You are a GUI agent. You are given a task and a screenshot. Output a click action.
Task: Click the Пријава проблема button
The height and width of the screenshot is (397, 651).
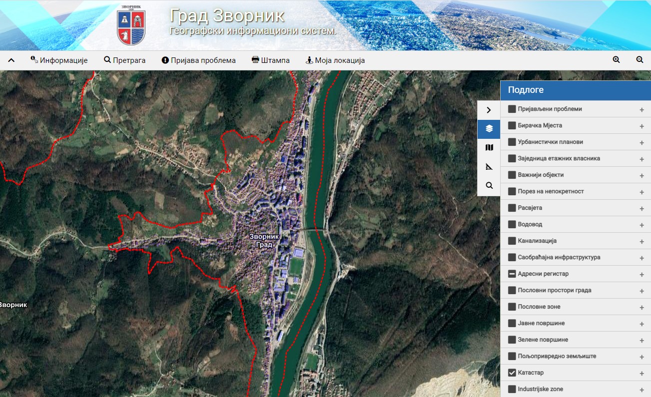(x=198, y=60)
